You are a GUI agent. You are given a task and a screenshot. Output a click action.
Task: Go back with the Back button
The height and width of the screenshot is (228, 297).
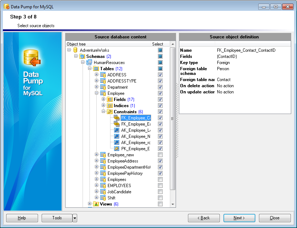point(204,218)
